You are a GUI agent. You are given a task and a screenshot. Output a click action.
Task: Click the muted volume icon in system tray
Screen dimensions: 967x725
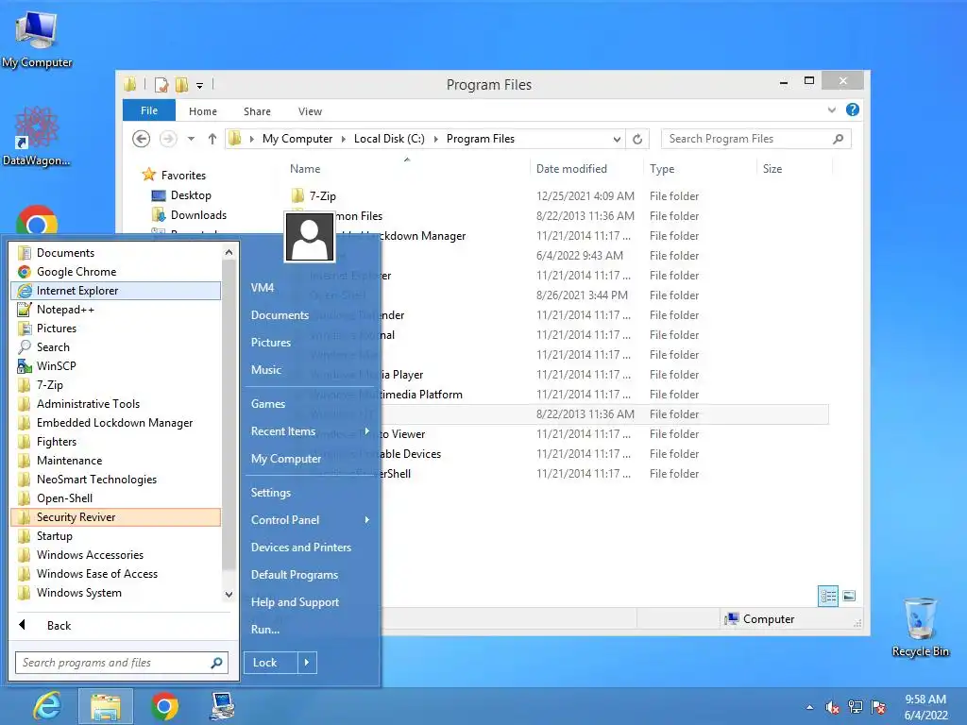tap(832, 707)
